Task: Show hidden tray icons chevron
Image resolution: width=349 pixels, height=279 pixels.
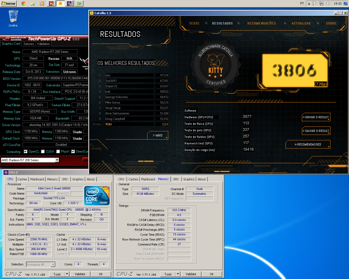Action: (x=309, y=4)
